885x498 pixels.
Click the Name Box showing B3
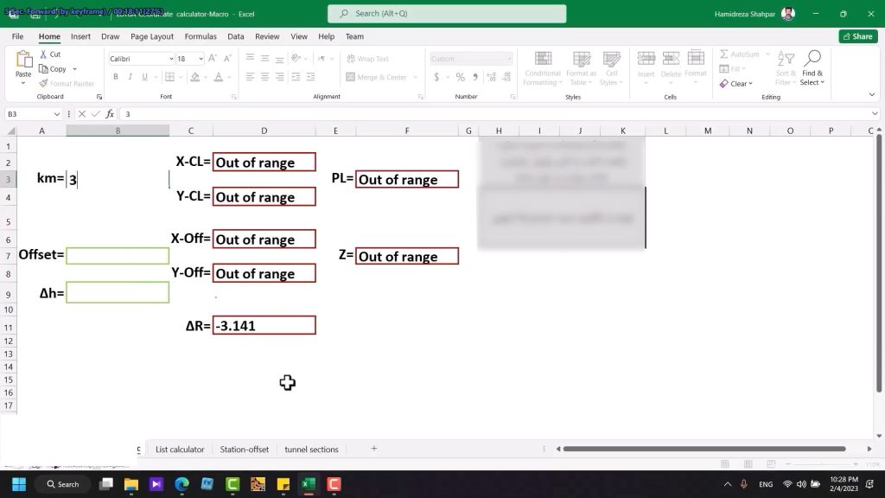pyautogui.click(x=32, y=113)
